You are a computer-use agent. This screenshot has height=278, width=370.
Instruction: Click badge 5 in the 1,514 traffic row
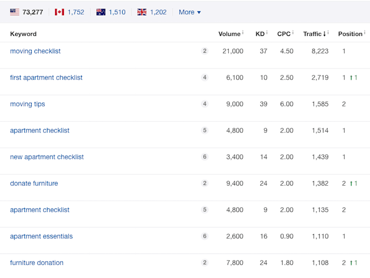click(x=205, y=130)
